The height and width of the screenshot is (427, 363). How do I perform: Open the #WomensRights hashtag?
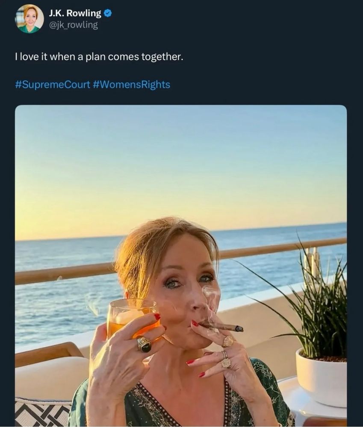coord(131,85)
